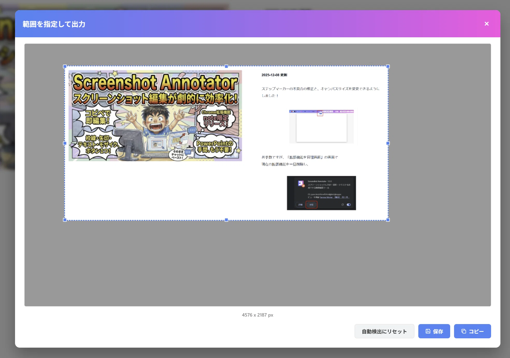Click the top-right corner crop handle
Viewport: 510px width, 358px height.
click(x=388, y=67)
